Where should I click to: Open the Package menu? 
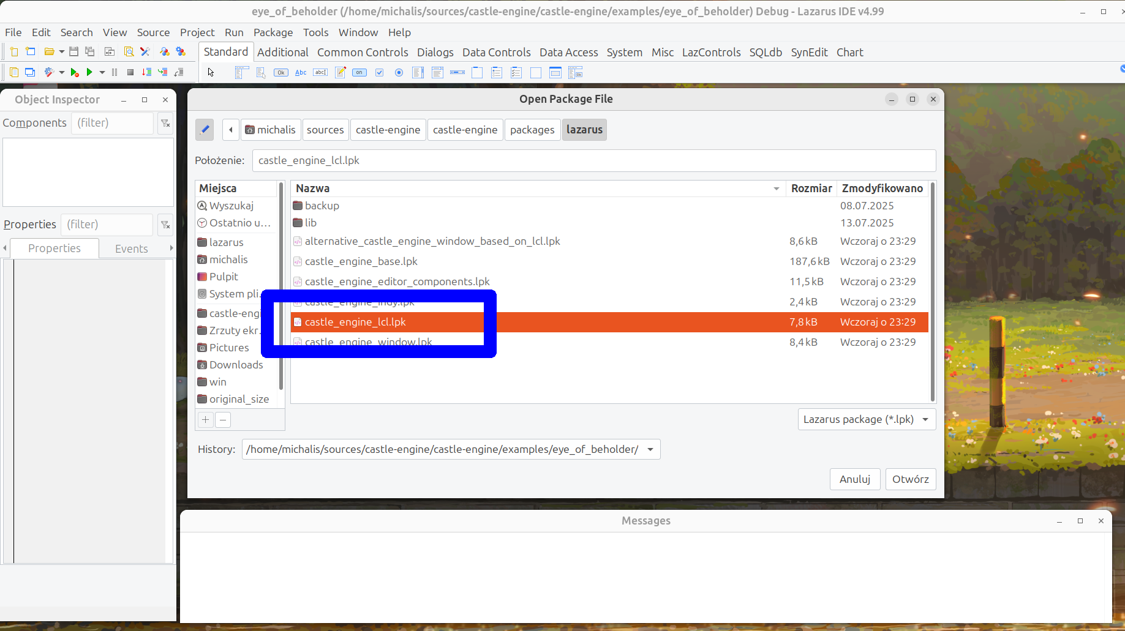(x=273, y=32)
